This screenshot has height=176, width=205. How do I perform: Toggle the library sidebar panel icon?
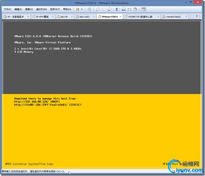118,9
